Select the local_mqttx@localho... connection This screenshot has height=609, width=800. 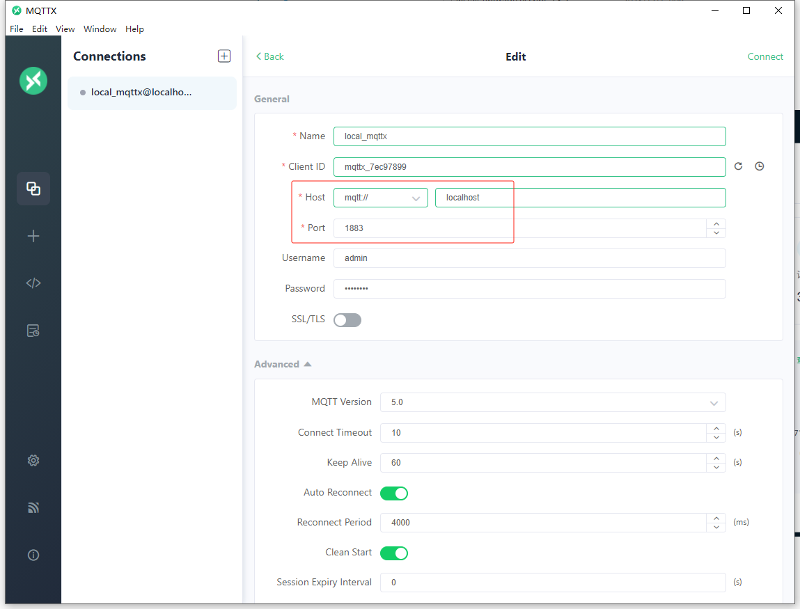click(x=152, y=93)
